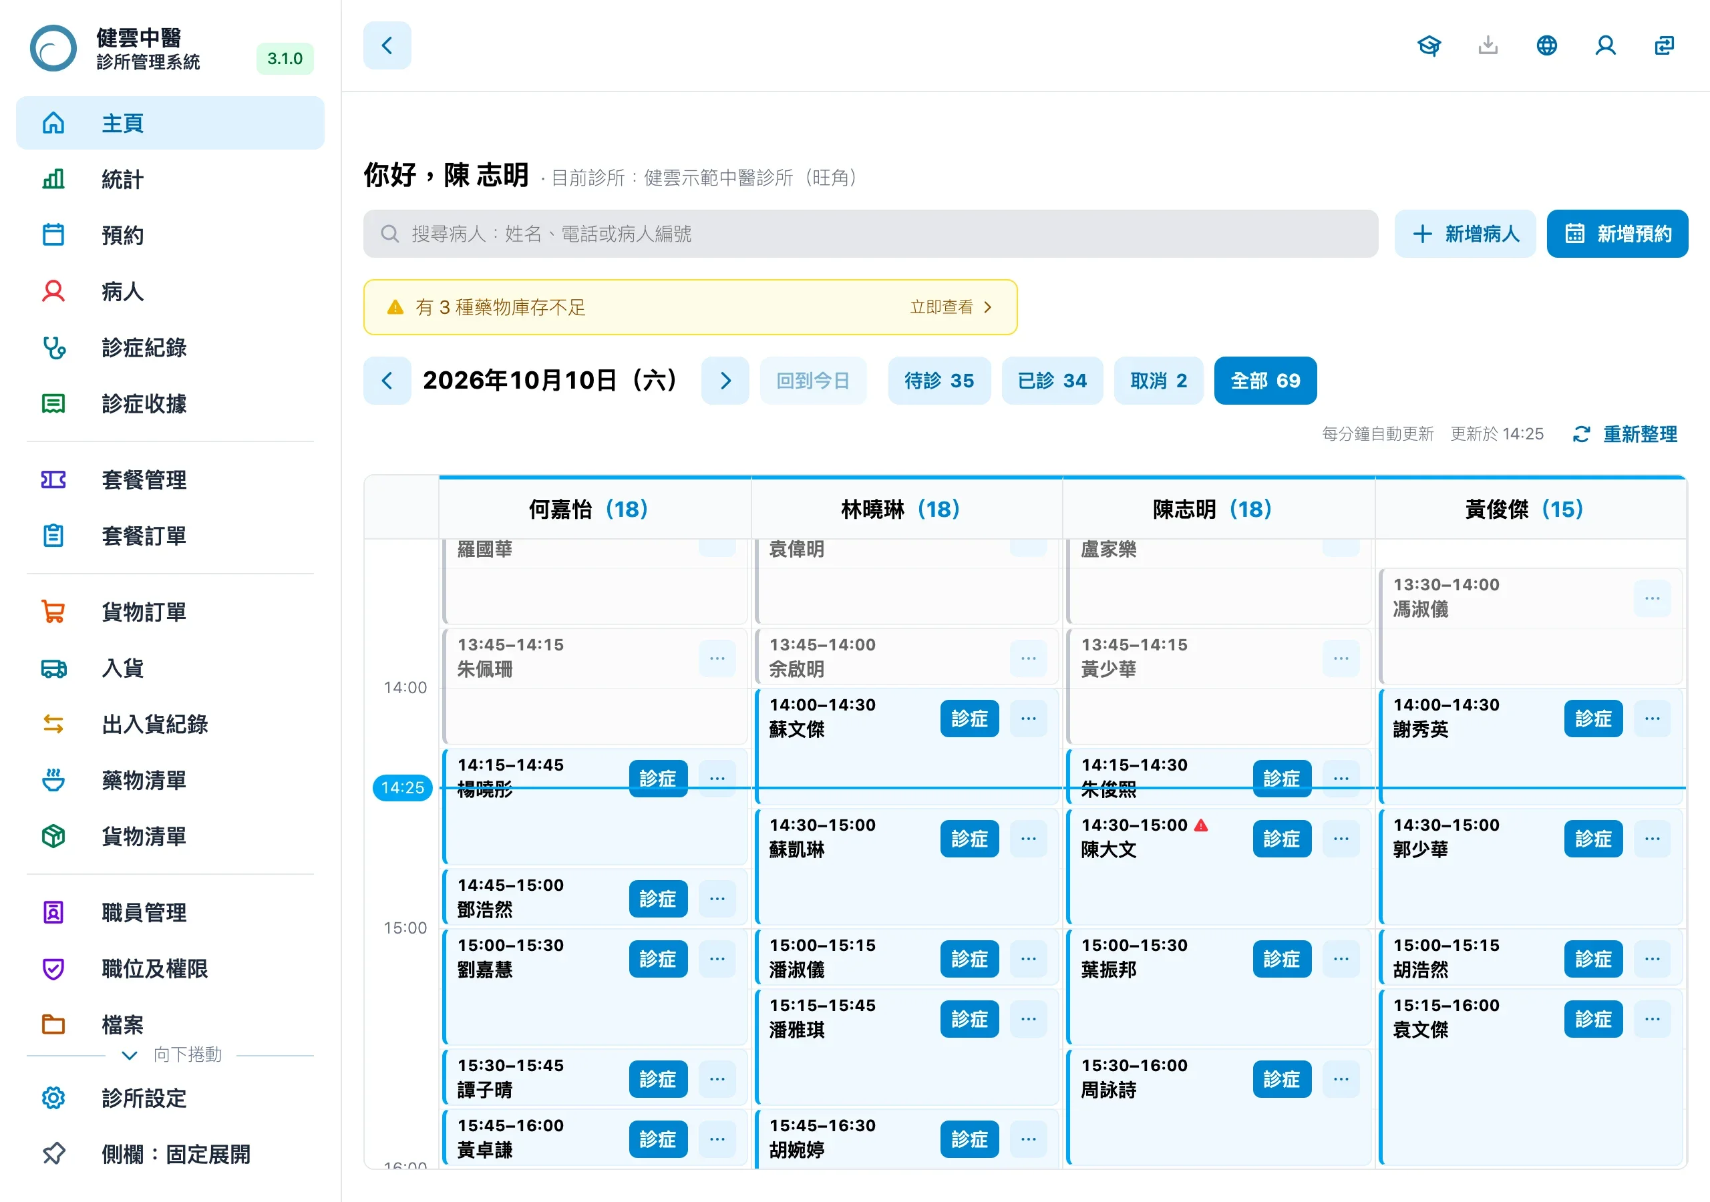Click the back arrow button at top

[387, 45]
